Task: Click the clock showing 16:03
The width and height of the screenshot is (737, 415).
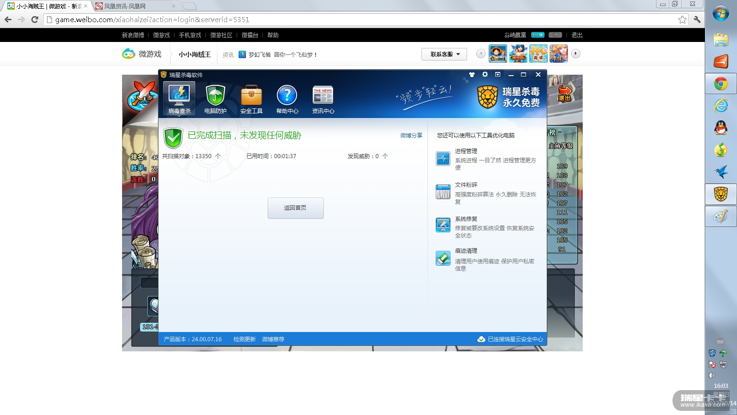Action: 721,386
